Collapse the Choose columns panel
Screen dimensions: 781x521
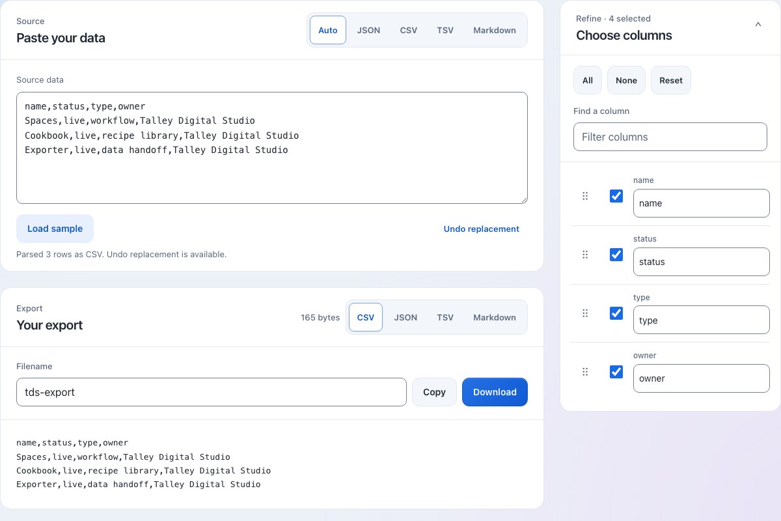tap(758, 24)
